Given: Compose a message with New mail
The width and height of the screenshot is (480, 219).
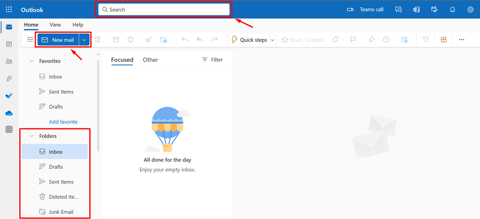Looking at the screenshot, I should (58, 40).
